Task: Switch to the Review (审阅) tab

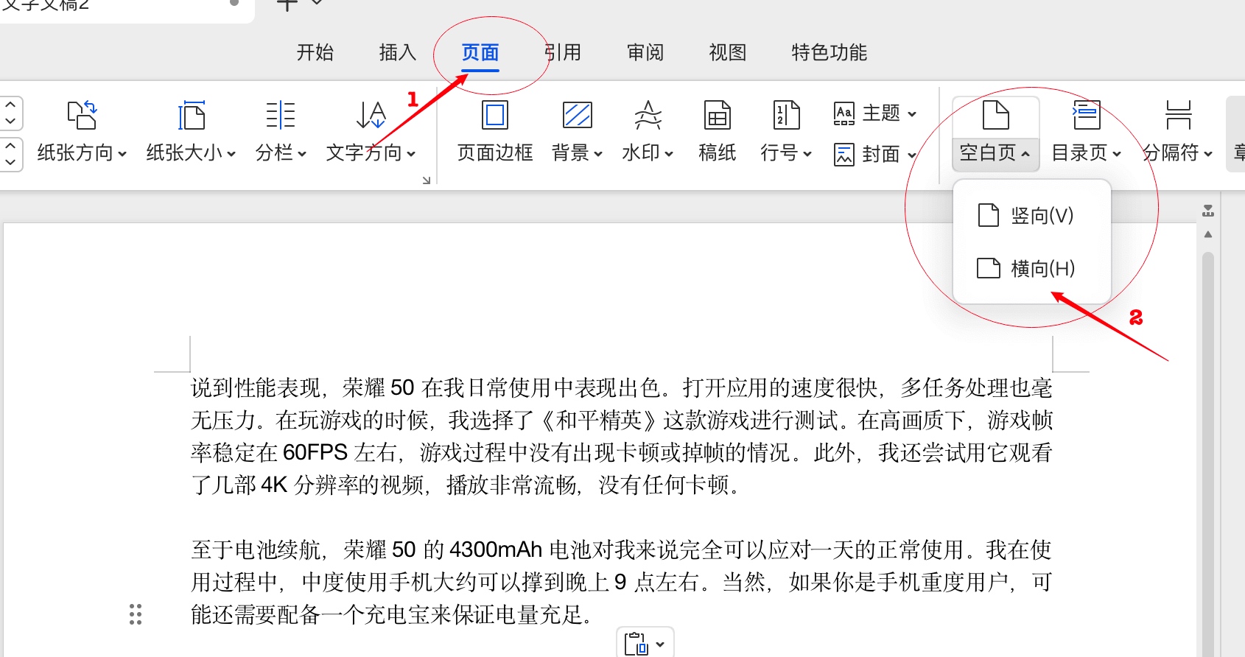Action: [x=645, y=52]
